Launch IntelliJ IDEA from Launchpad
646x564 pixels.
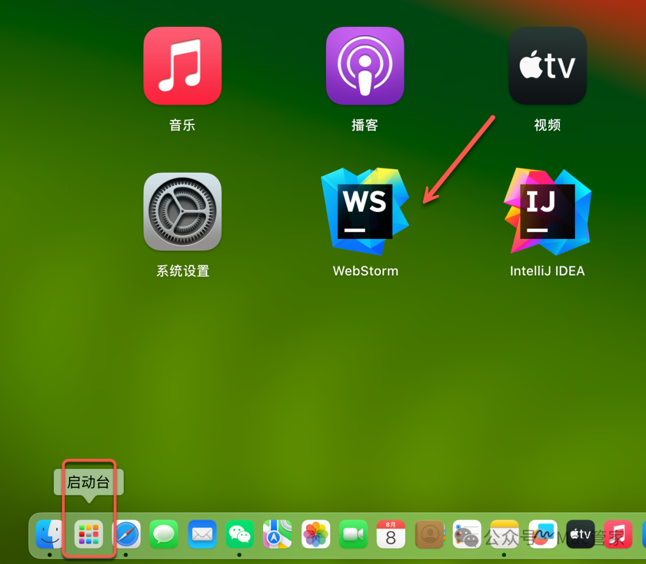tap(547, 211)
